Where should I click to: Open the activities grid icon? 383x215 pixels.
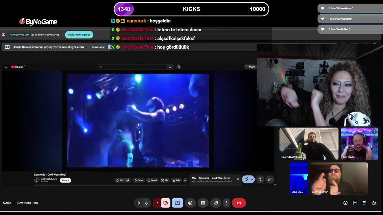click(364, 203)
